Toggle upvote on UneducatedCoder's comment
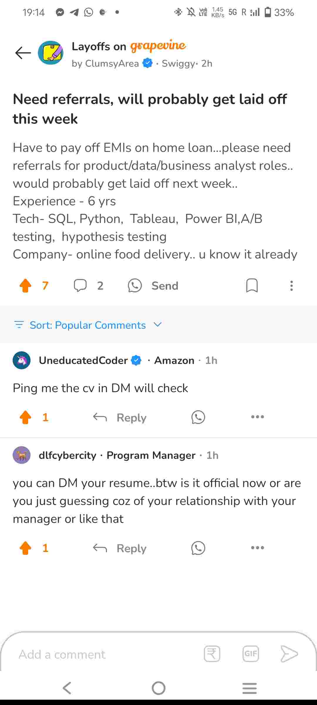 (x=26, y=417)
